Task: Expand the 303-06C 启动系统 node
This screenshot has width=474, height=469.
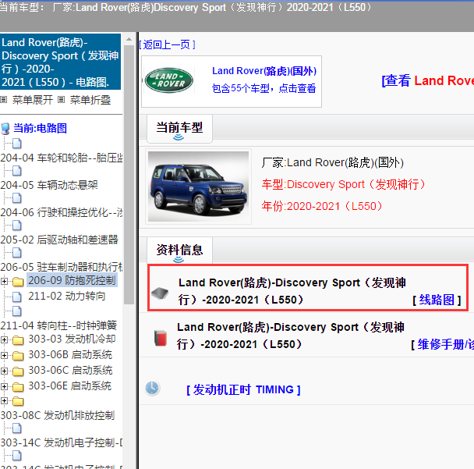Action: (4, 371)
